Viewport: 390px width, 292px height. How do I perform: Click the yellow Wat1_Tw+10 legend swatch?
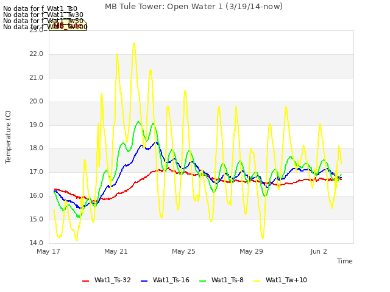click(257, 281)
